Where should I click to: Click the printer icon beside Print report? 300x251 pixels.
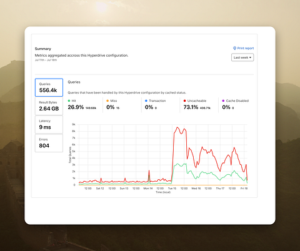pyautogui.click(x=234, y=48)
